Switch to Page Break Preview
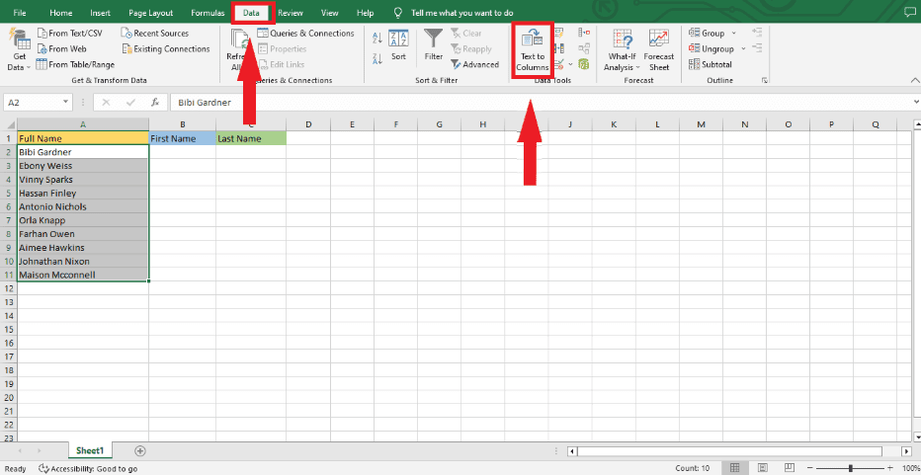Image resolution: width=921 pixels, height=475 pixels. tap(789, 468)
